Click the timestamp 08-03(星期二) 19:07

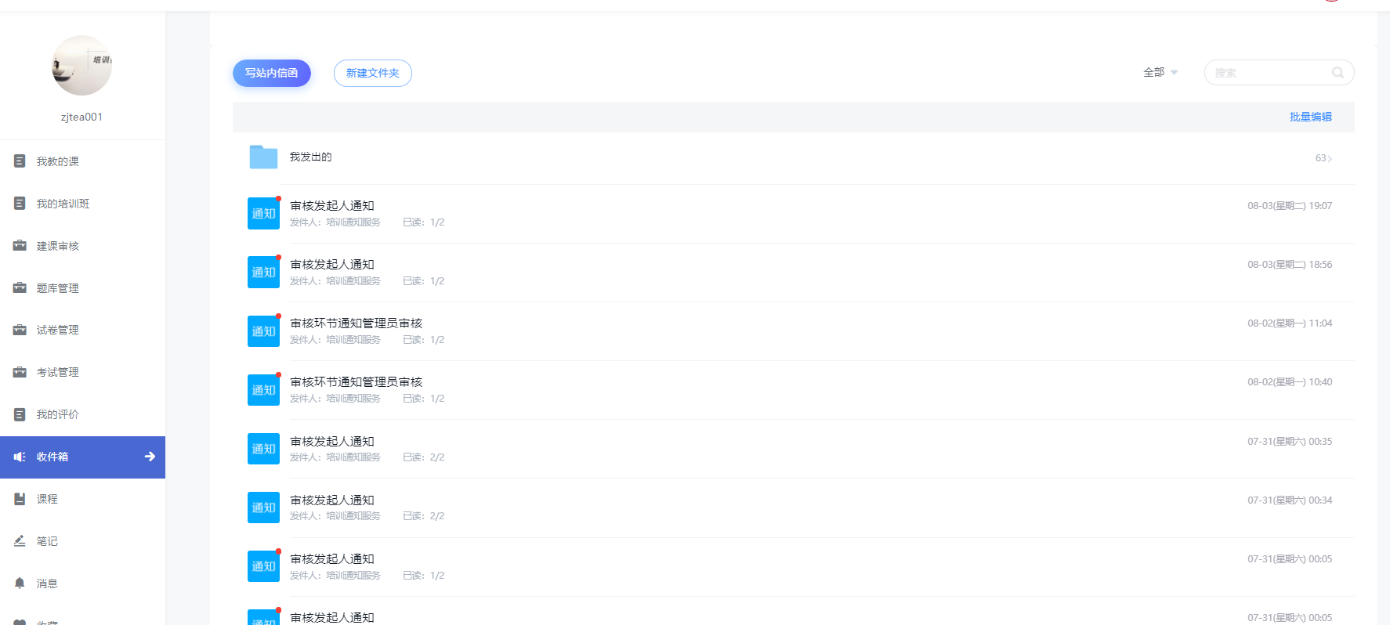click(1290, 206)
